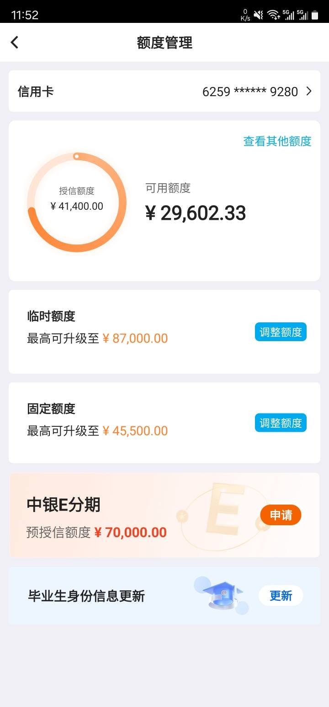Tap the battery status icon
The height and width of the screenshot is (707, 329).
[x=315, y=15]
